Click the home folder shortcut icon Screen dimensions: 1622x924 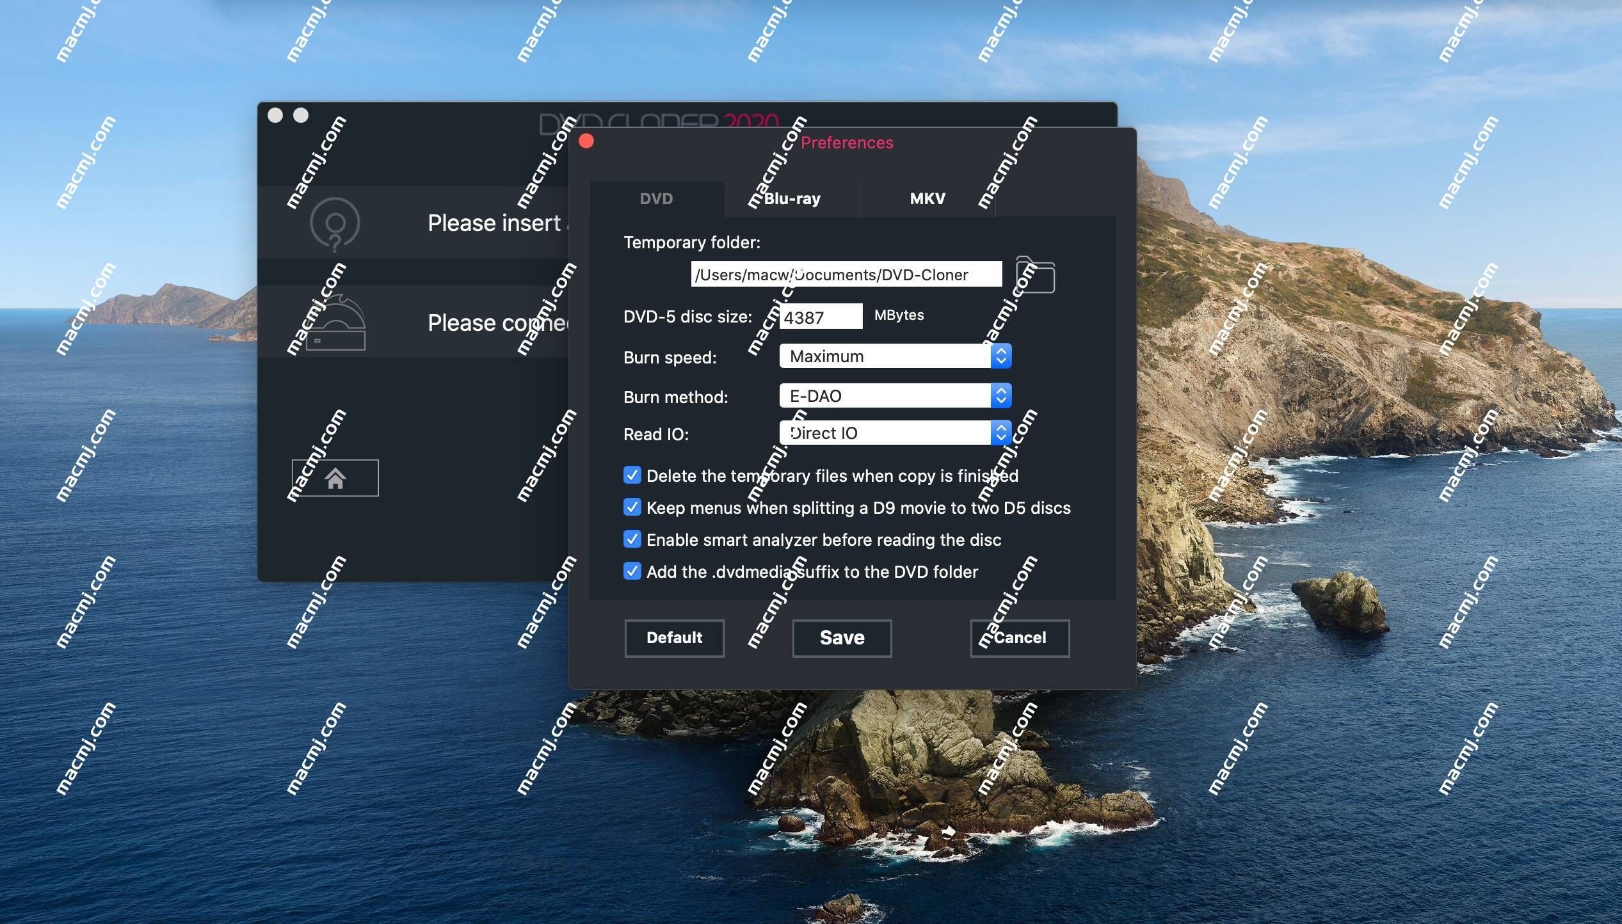(x=334, y=477)
